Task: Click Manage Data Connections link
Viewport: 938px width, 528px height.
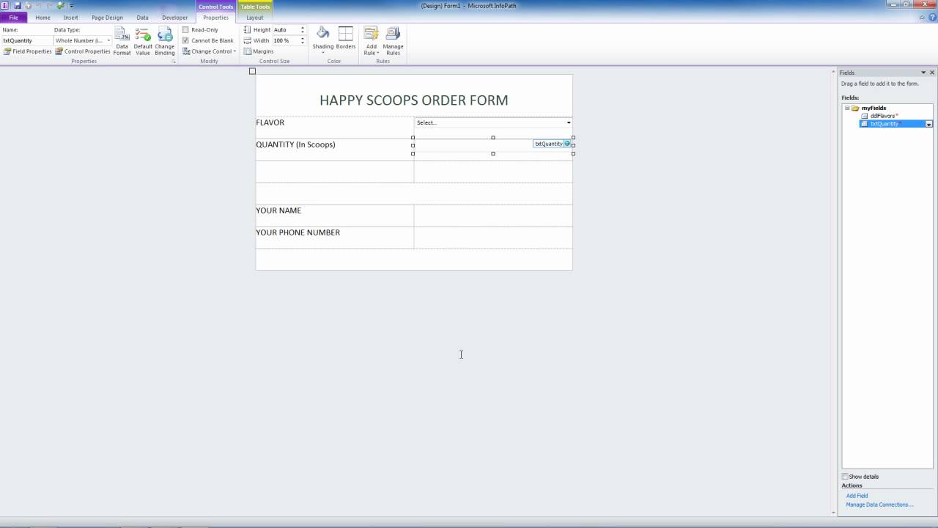Action: point(879,505)
